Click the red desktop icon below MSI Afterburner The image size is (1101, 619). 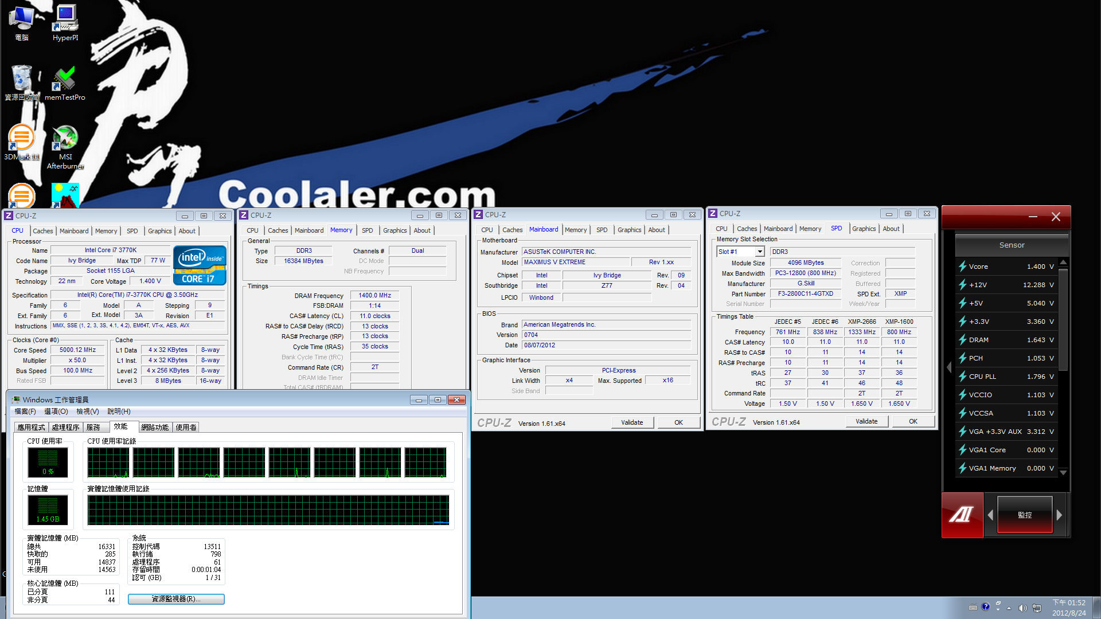click(65, 196)
